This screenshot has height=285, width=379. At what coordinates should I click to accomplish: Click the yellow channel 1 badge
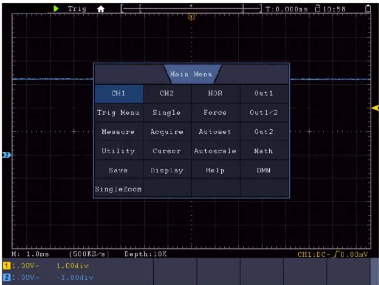pos(6,266)
